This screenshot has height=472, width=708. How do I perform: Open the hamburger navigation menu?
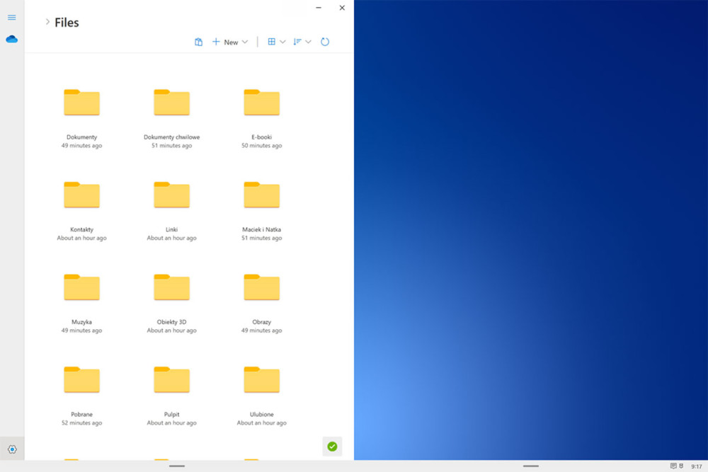[x=12, y=17]
